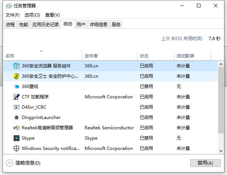The width and height of the screenshot is (227, 175).
Task: Click the scrollbar down arrow
Action: [x=221, y=151]
